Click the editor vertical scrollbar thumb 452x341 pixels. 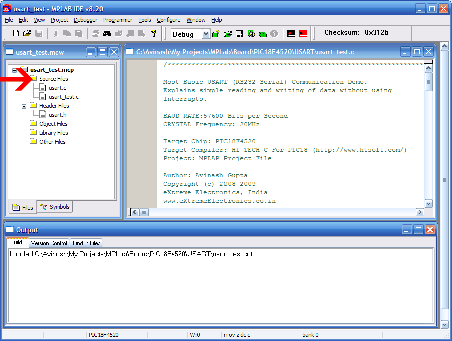[x=428, y=82]
